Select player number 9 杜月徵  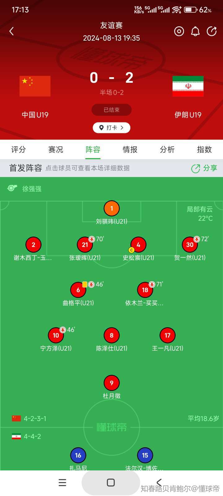click(111, 383)
